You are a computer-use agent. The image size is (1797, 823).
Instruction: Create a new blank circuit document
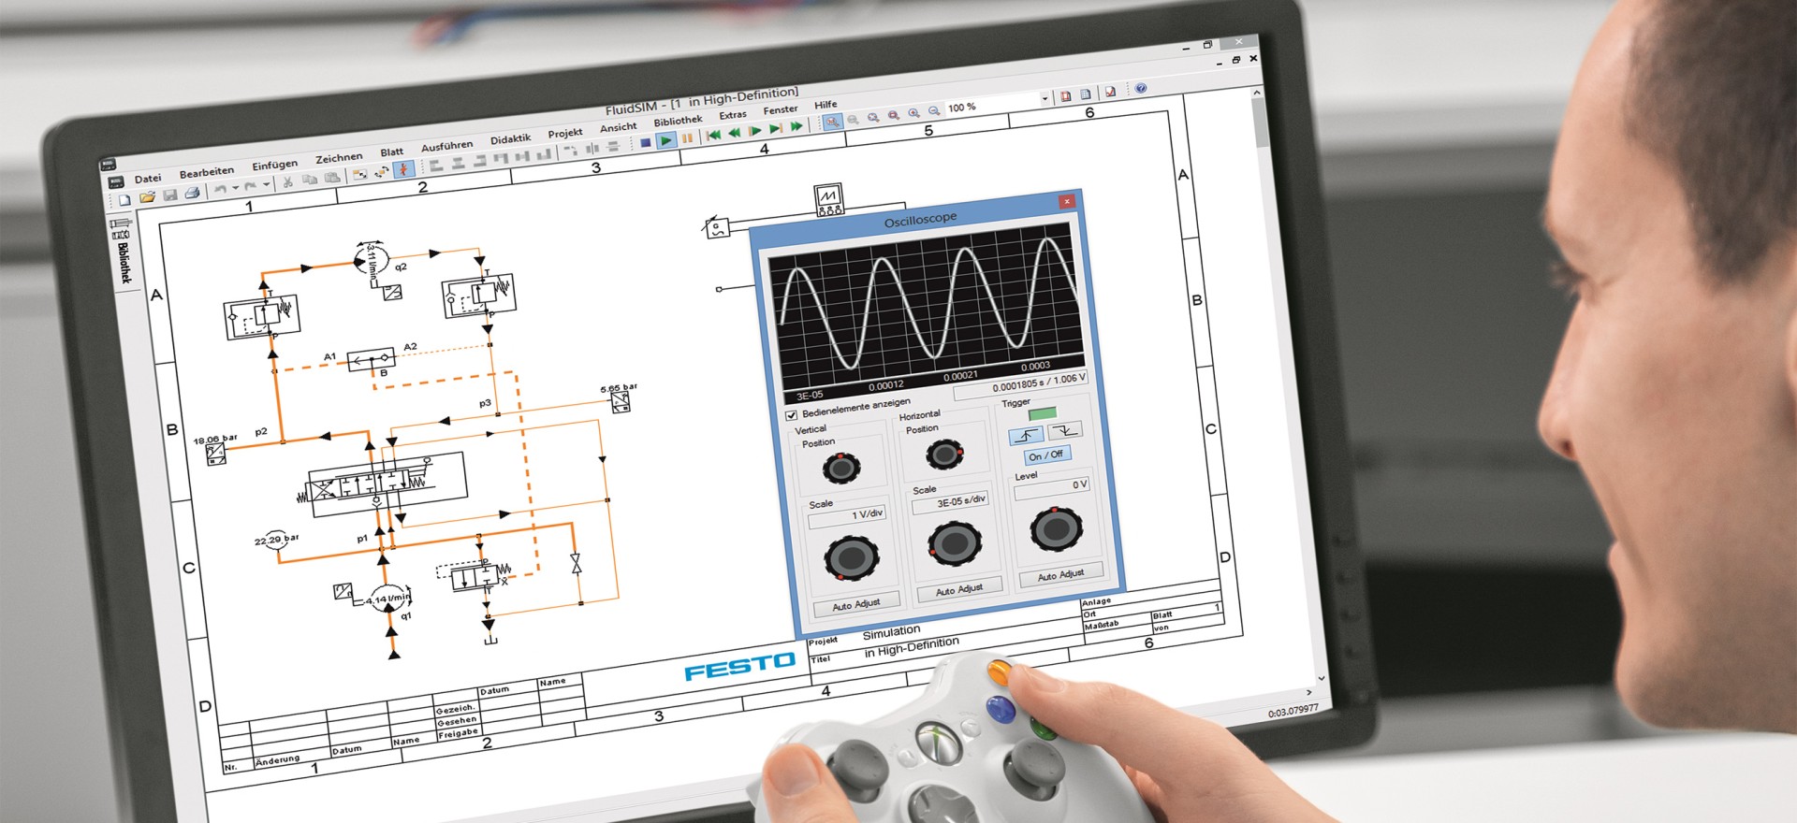(124, 199)
